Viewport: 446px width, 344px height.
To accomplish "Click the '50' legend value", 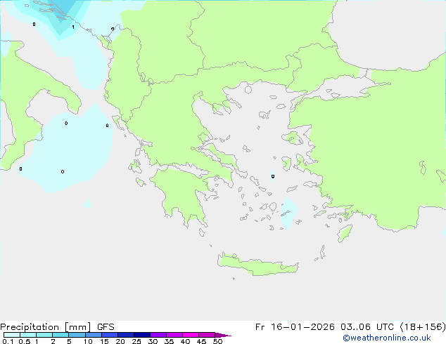I will pos(217,341).
